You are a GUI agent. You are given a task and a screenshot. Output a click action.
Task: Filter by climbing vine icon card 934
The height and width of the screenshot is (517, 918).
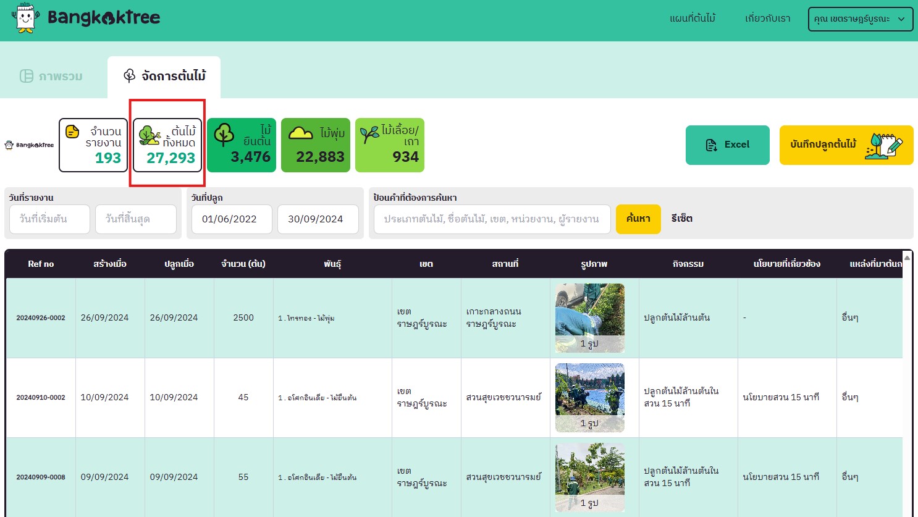point(369,135)
